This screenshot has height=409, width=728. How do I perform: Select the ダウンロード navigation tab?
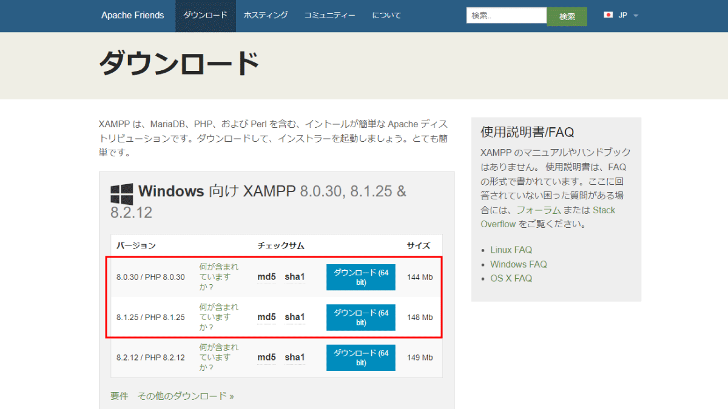(206, 16)
